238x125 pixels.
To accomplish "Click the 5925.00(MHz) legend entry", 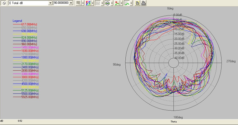I will tap(26, 97).
